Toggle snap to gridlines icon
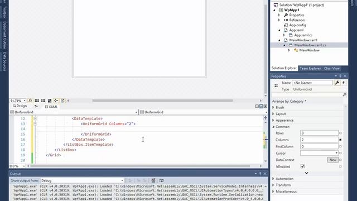This screenshot has width=357, height=201. [x=43, y=100]
